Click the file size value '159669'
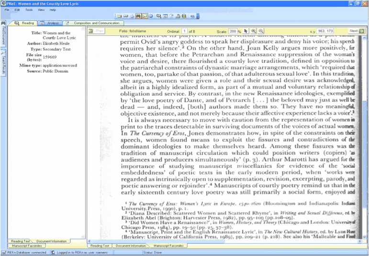Image resolution: width=369 pixels, height=256 pixels. pos(50,57)
